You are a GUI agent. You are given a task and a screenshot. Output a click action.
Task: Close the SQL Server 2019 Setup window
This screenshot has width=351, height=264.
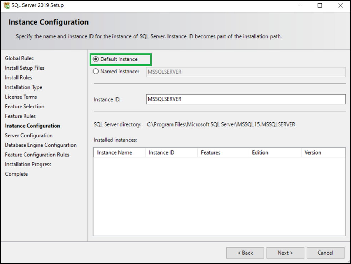click(340, 5)
